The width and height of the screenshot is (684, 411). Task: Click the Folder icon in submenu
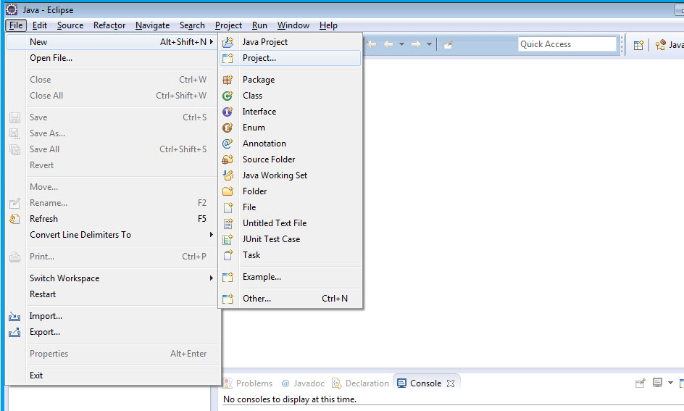[228, 191]
